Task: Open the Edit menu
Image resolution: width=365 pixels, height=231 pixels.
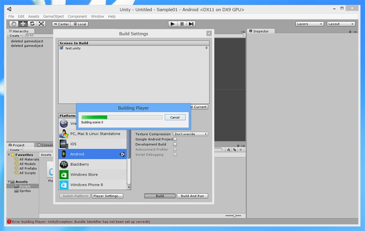Action: [x=21, y=16]
